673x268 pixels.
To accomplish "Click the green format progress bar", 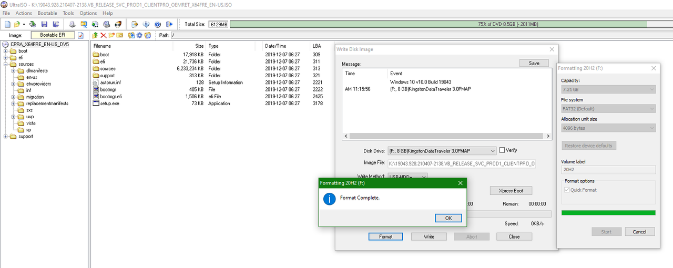I will [608, 213].
